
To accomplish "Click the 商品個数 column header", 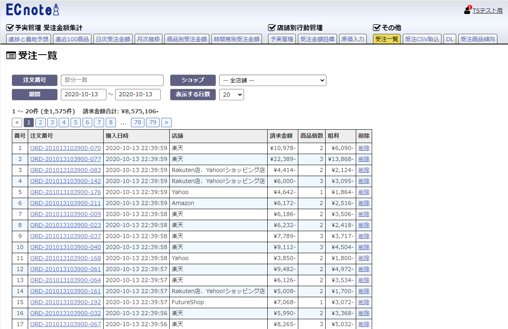I will 312,136.
